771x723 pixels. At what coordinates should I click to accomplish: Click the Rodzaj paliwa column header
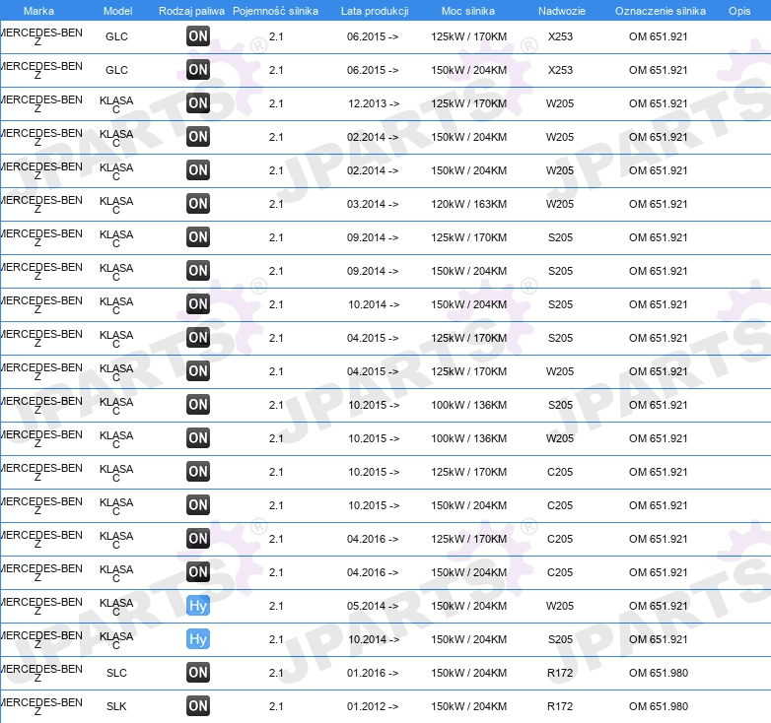(x=191, y=11)
